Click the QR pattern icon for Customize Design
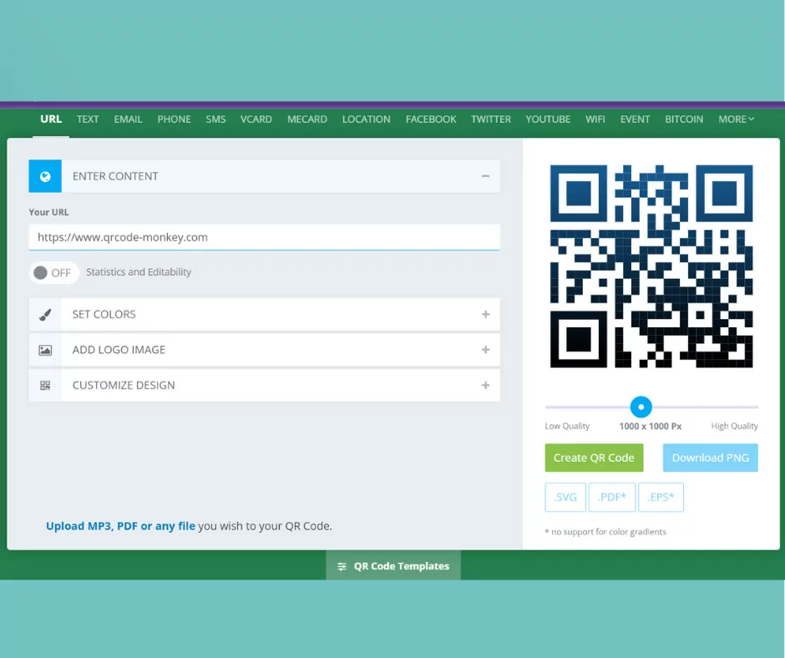Screen dimensions: 785x658 coord(45,385)
